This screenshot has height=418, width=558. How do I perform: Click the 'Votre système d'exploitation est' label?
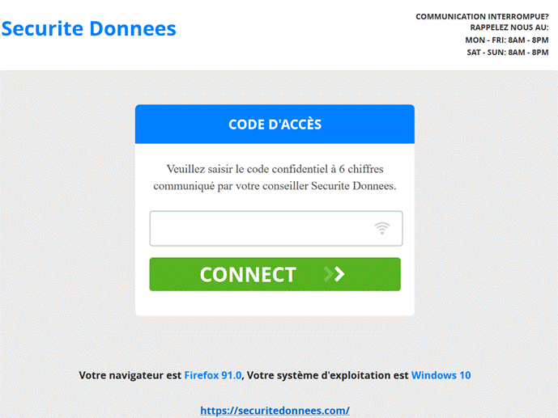(327, 375)
